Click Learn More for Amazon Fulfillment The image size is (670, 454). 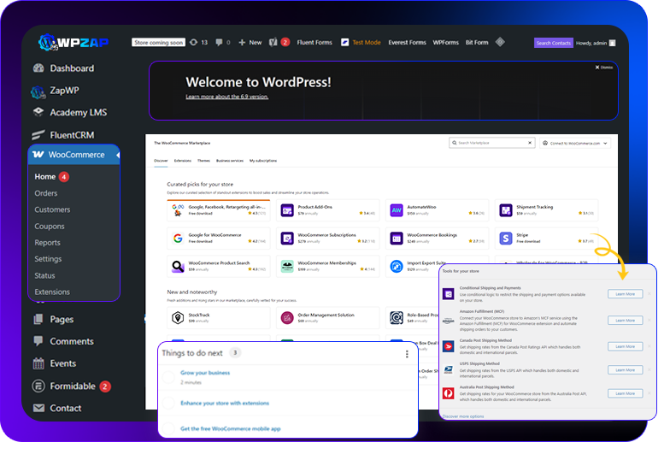point(625,320)
